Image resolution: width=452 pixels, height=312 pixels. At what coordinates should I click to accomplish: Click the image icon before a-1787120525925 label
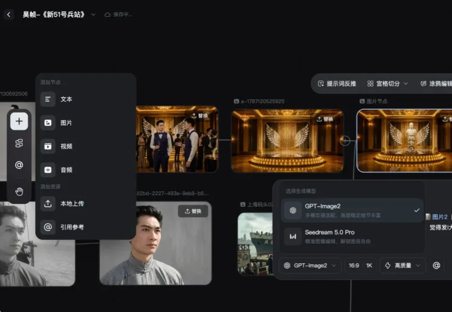[236, 101]
